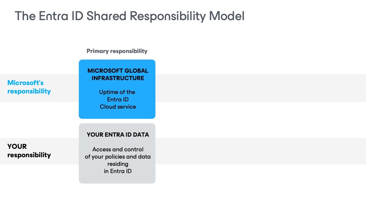The height and width of the screenshot is (205, 366).
Task: Click the gray band right of gray box
Action: 261,151
